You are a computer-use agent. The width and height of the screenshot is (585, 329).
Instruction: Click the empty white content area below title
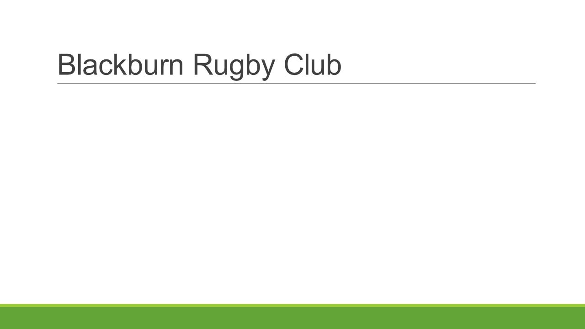click(292, 192)
